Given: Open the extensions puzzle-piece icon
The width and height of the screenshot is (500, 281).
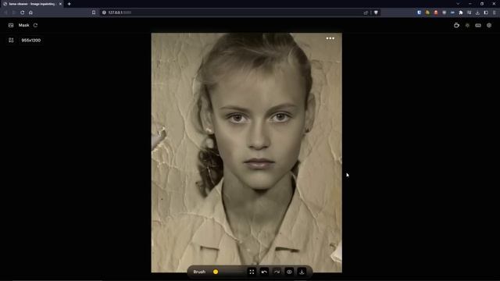Looking at the screenshot, I should (x=461, y=12).
